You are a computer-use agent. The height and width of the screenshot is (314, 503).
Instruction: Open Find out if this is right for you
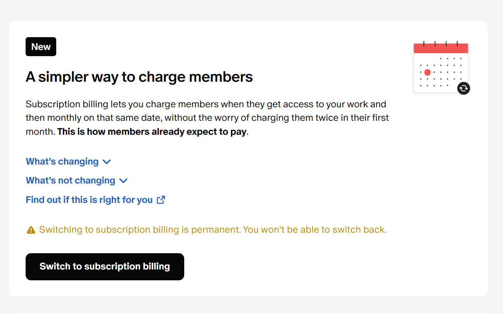point(89,200)
